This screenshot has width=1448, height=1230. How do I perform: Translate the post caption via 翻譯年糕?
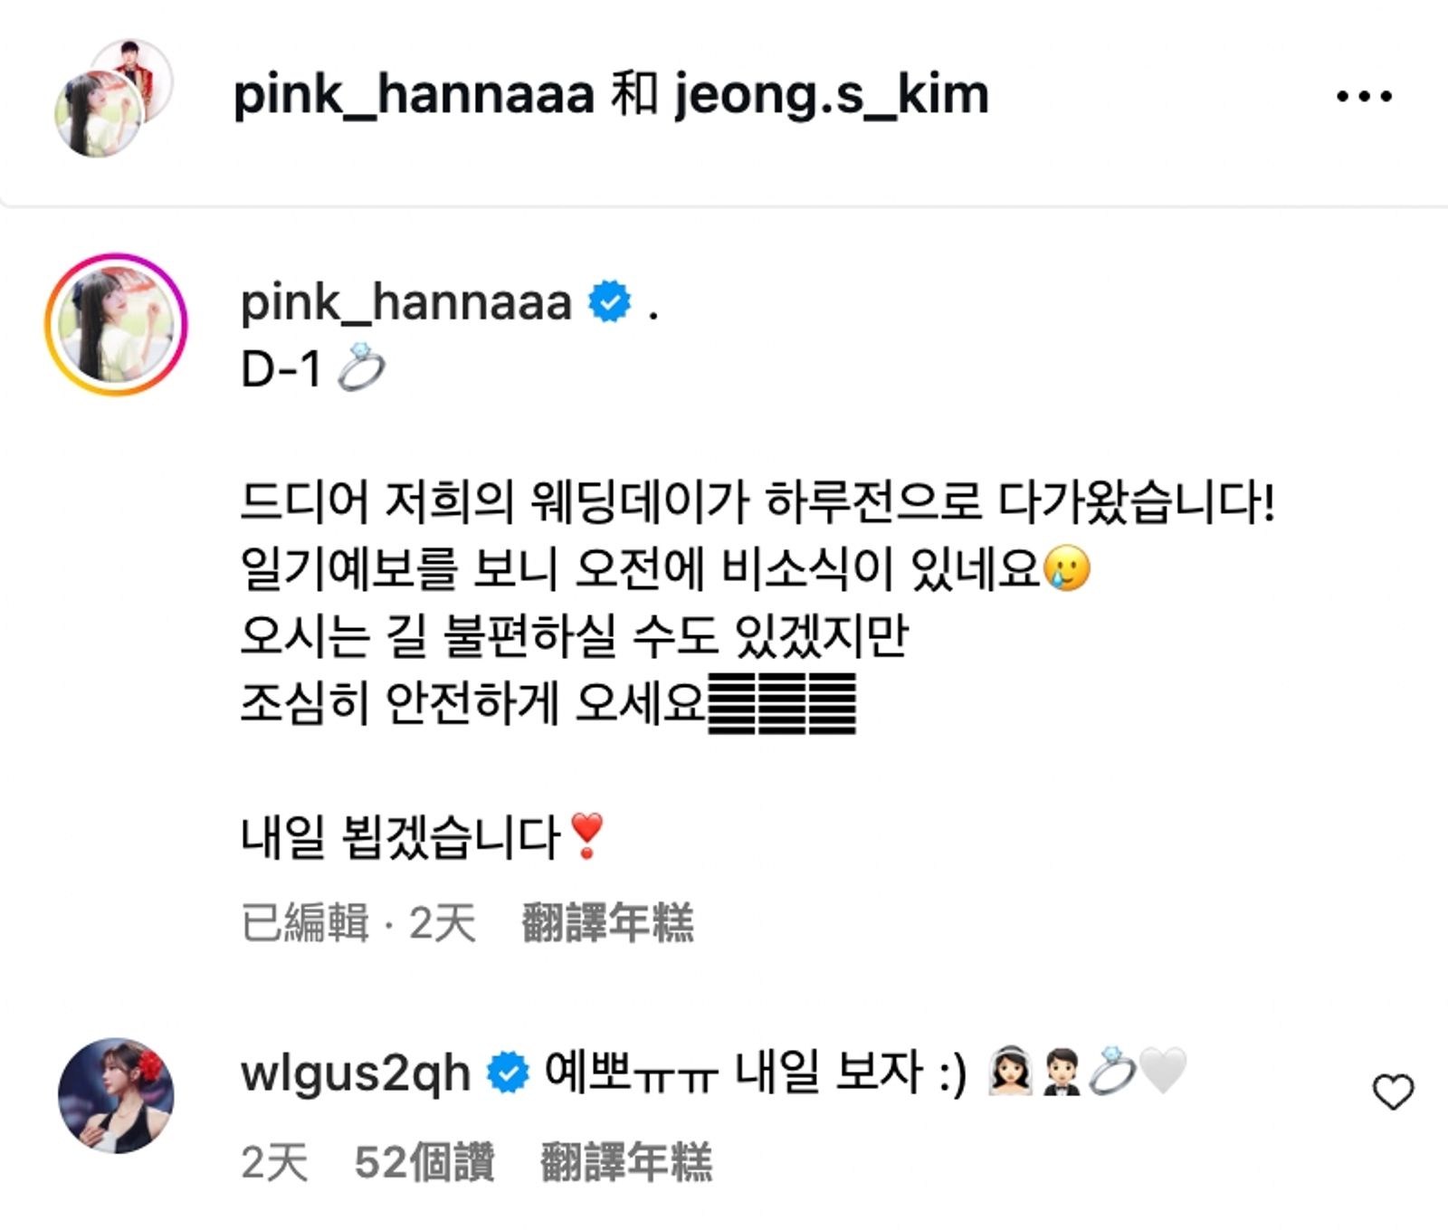[607, 923]
